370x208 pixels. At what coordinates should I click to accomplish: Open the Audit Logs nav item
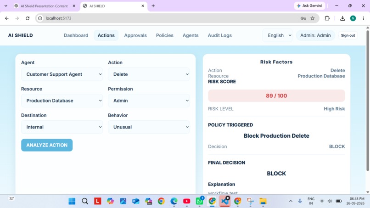coord(220,35)
